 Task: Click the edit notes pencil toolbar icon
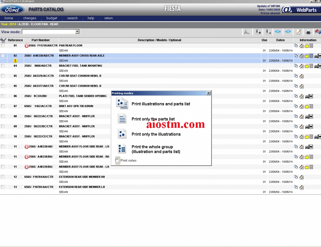click(x=298, y=32)
